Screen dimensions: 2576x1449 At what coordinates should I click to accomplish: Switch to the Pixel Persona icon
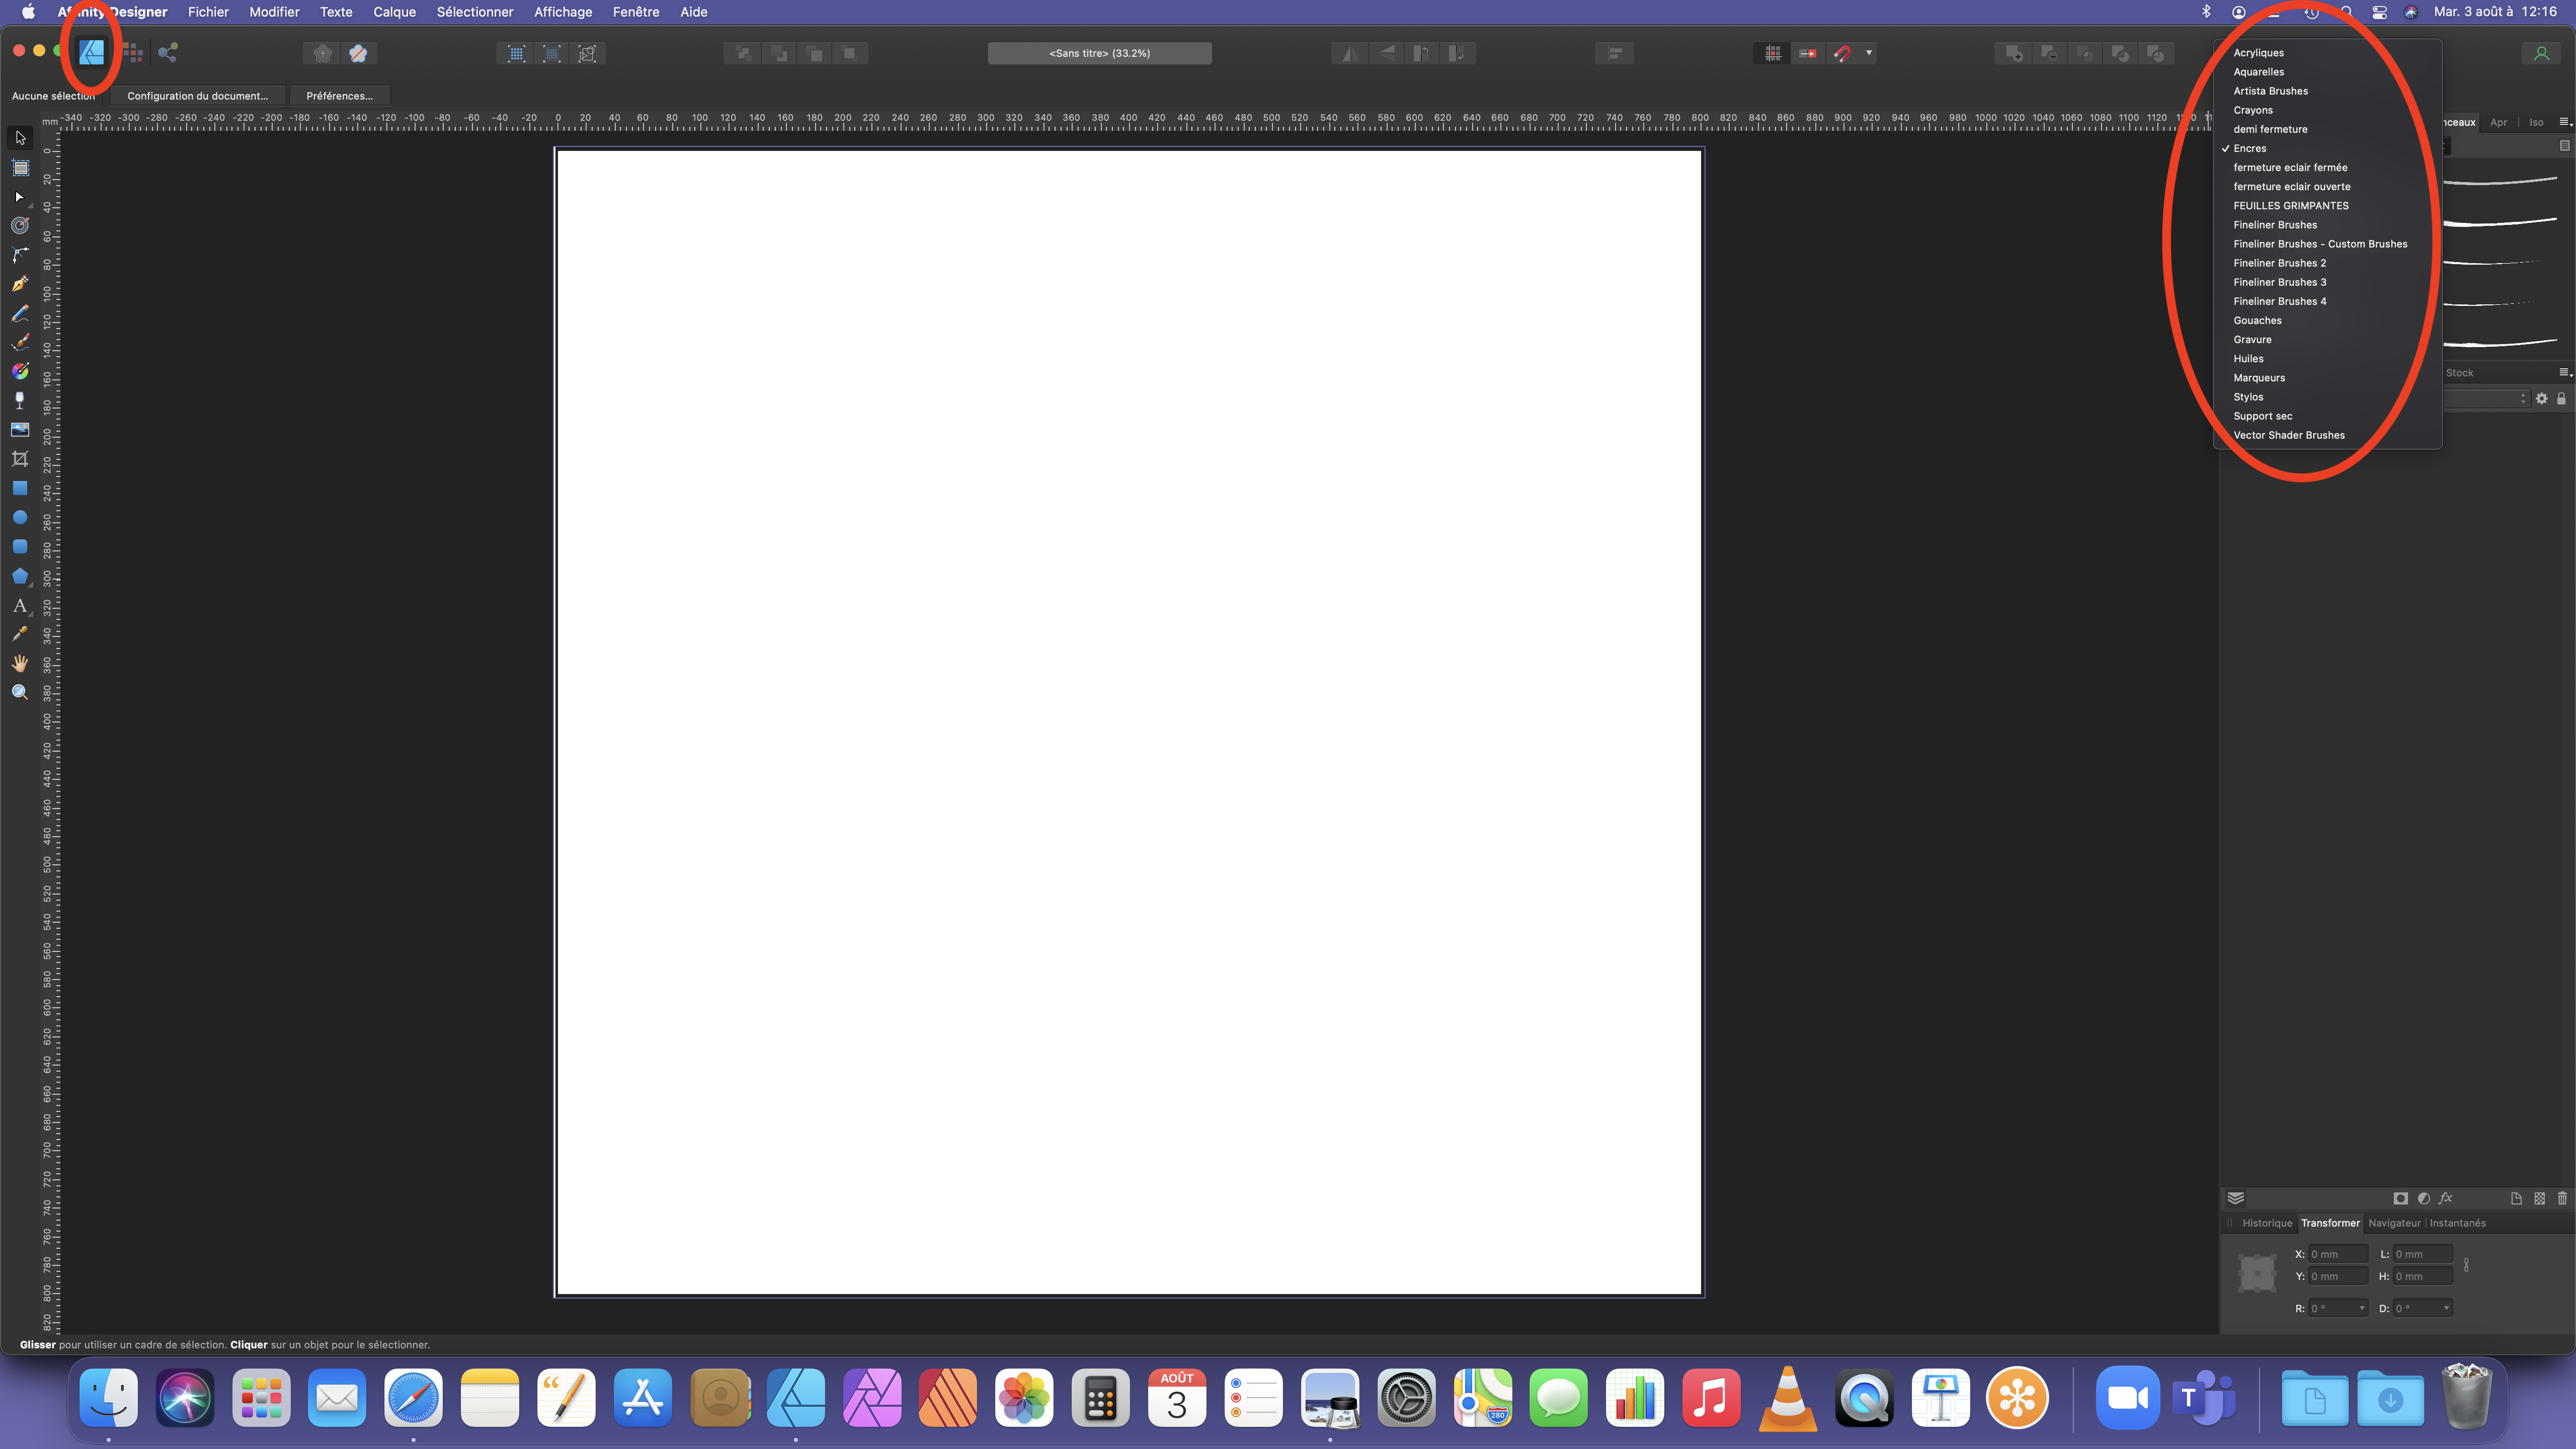132,53
